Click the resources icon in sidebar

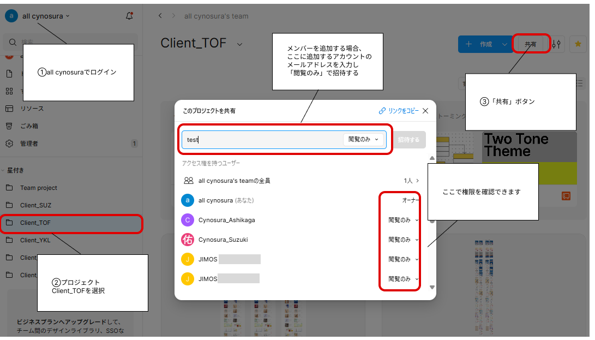coord(9,109)
